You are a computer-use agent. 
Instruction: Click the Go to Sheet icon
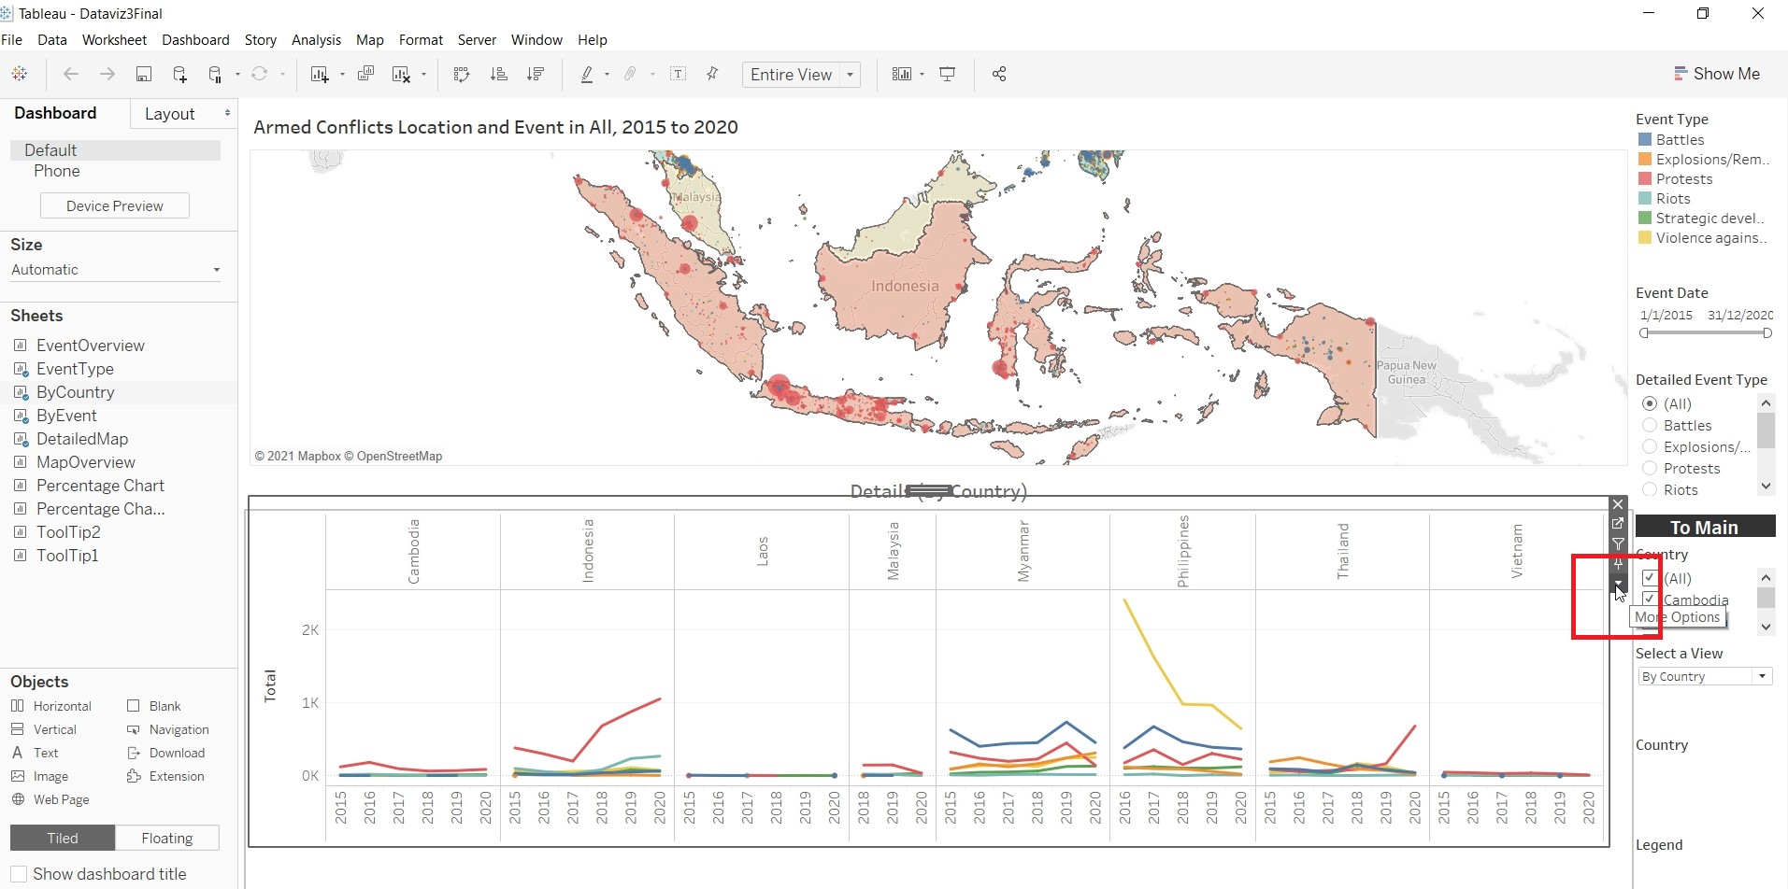pos(1618,524)
